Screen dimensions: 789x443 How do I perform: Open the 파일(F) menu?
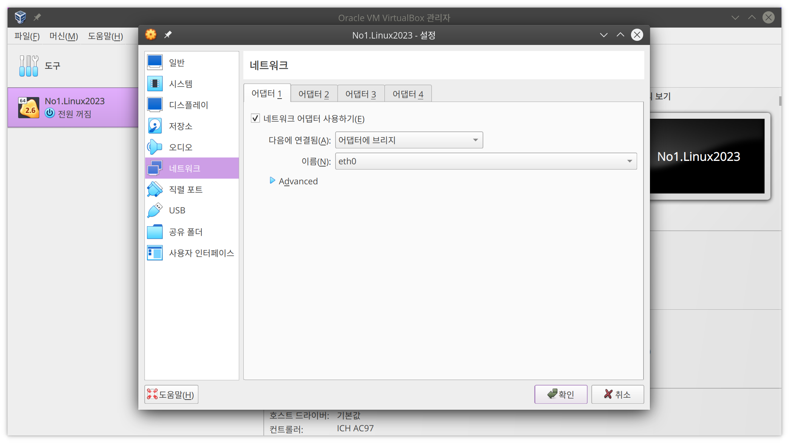(27, 36)
